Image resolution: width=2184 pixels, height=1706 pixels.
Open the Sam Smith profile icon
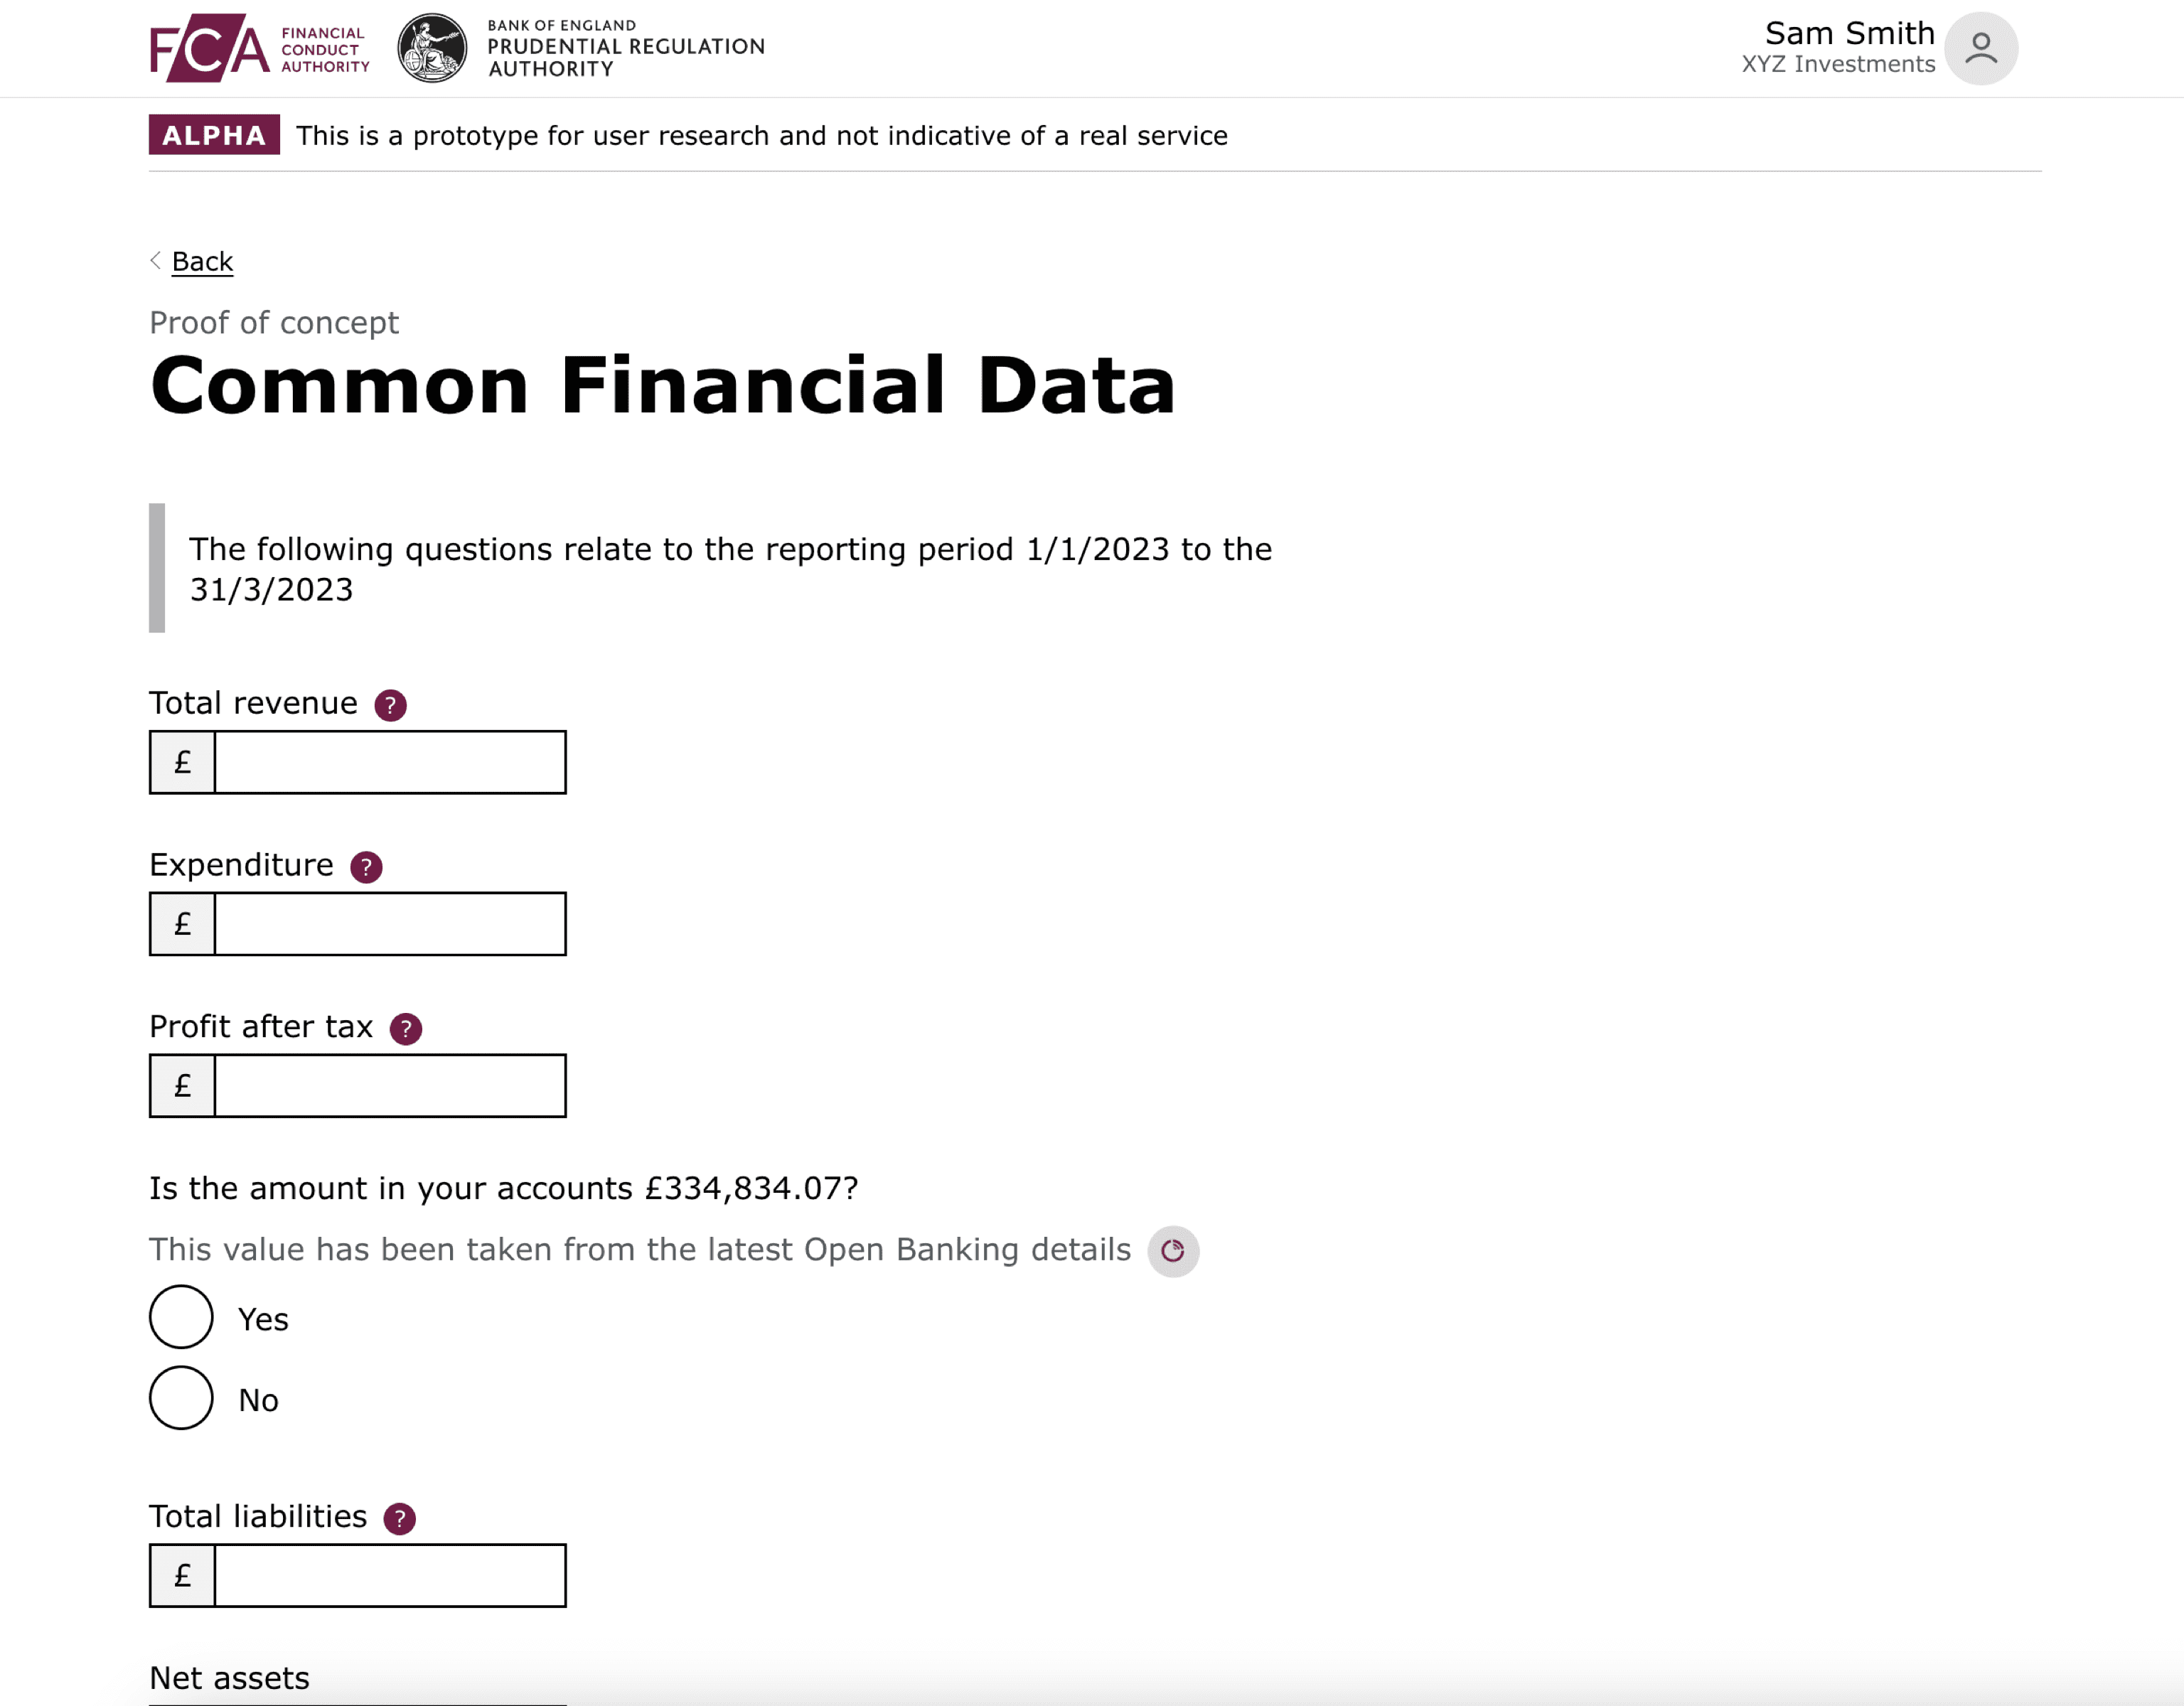pyautogui.click(x=1979, y=47)
